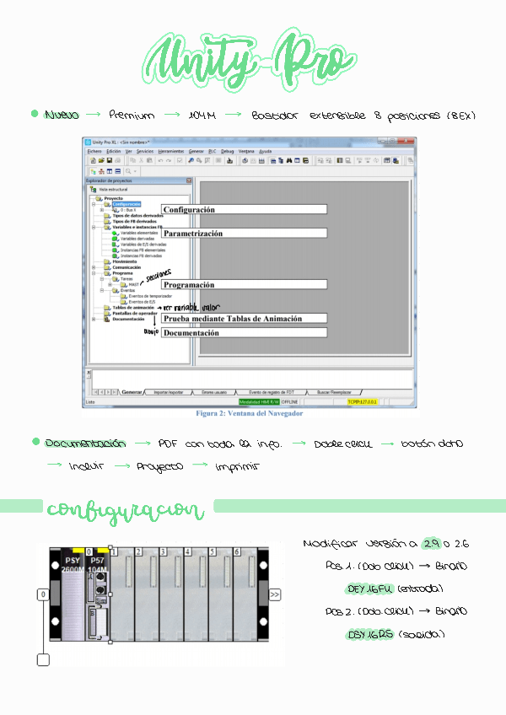Open the Debug menu
Image resolution: width=506 pixels, height=715 pixels.
[x=227, y=152]
